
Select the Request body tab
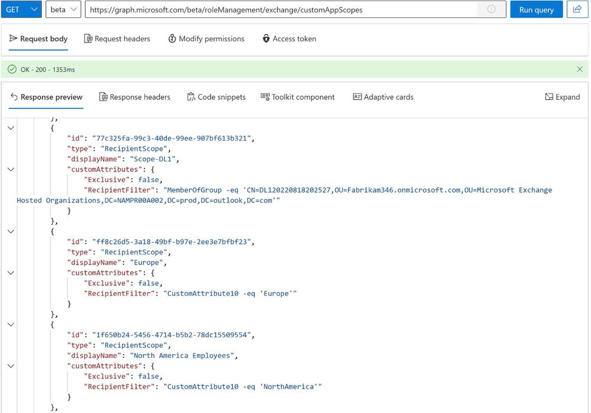[x=38, y=39]
